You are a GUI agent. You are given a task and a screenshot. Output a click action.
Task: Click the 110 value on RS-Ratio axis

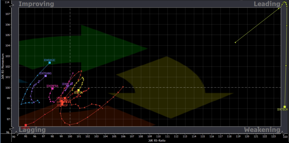159,137
